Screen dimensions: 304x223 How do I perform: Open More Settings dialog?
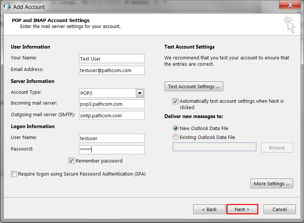point(271,183)
